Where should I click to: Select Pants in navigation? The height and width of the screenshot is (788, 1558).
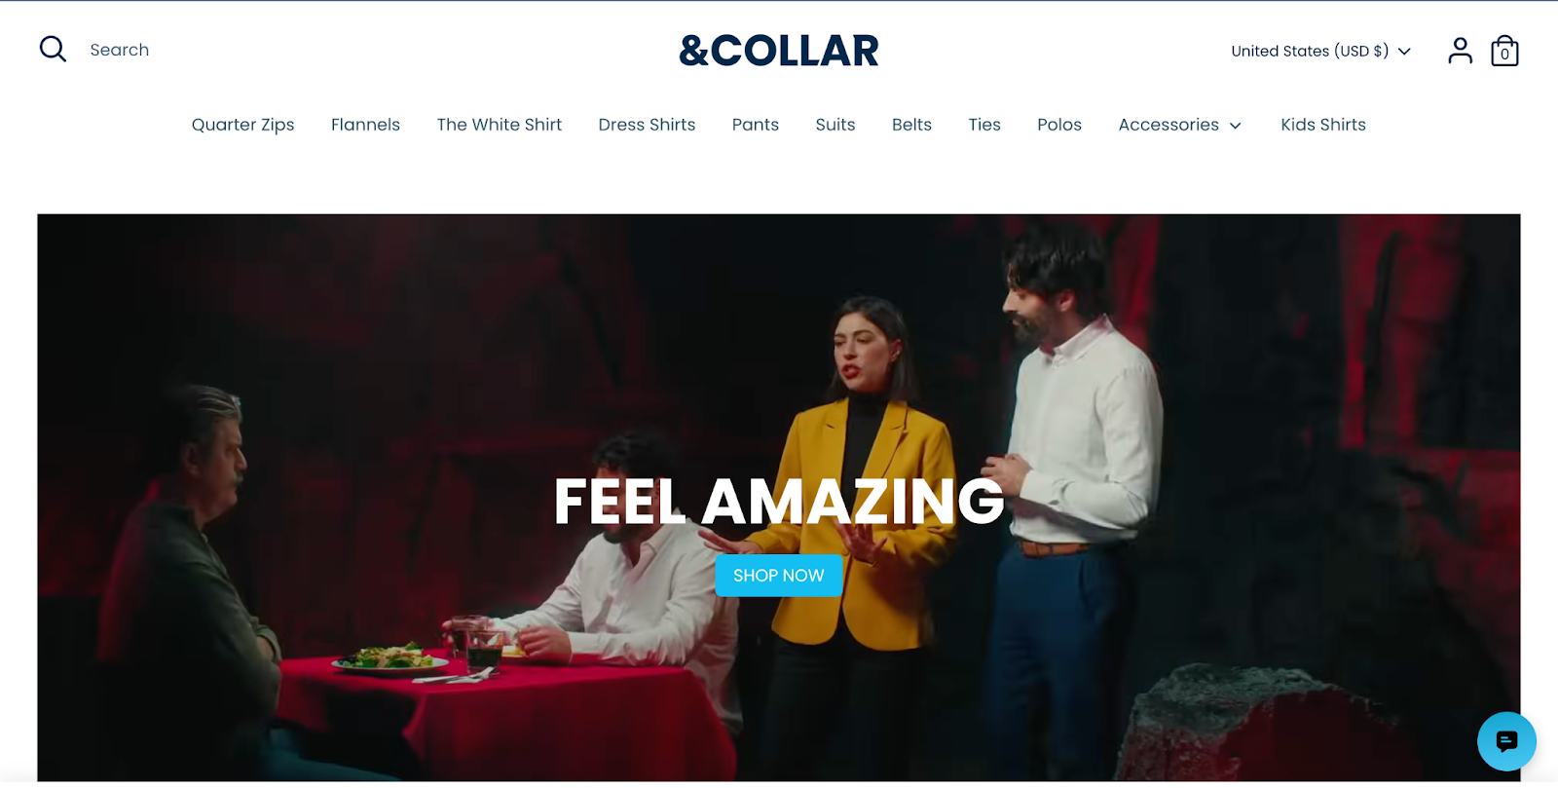[756, 125]
